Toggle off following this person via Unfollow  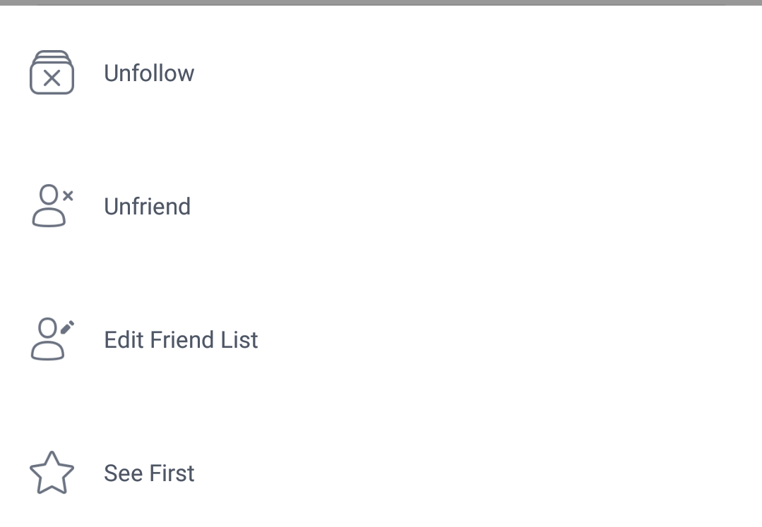pyautogui.click(x=149, y=73)
